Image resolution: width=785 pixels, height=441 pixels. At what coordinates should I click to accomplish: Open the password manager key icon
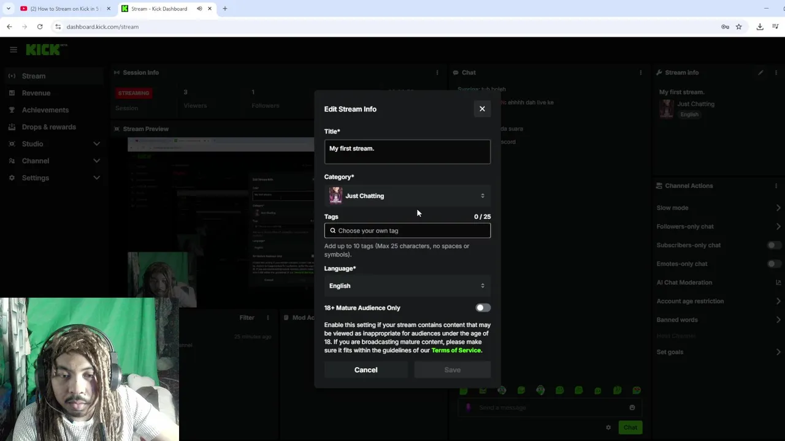tap(725, 26)
